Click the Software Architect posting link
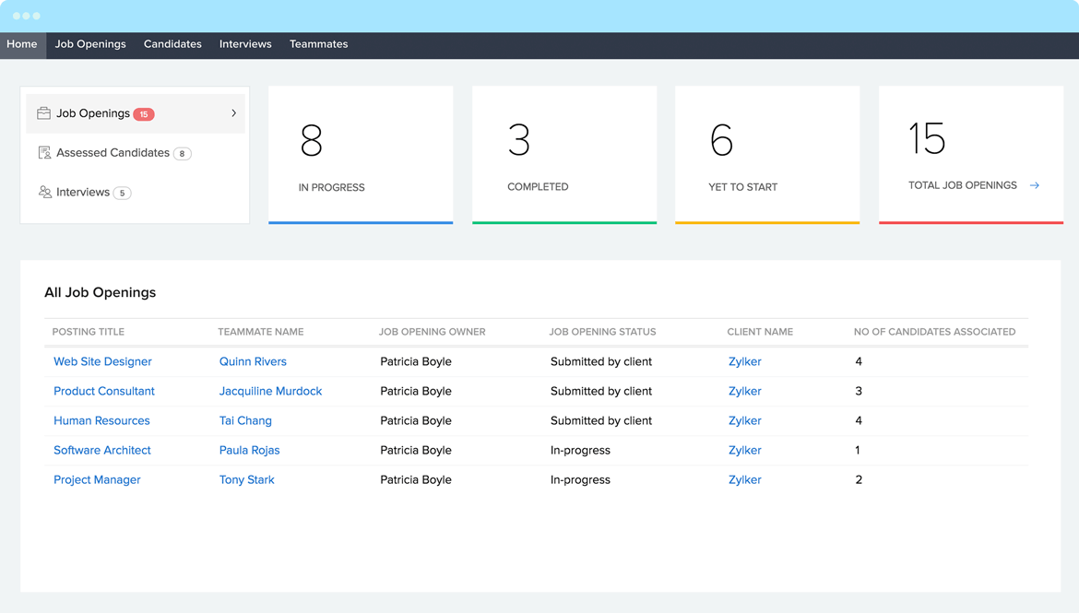This screenshot has width=1079, height=613. [101, 450]
